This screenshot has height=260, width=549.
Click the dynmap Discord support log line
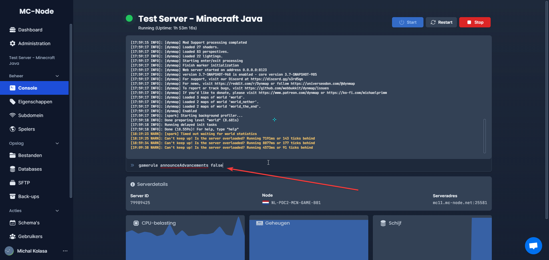pyautogui.click(x=217, y=79)
